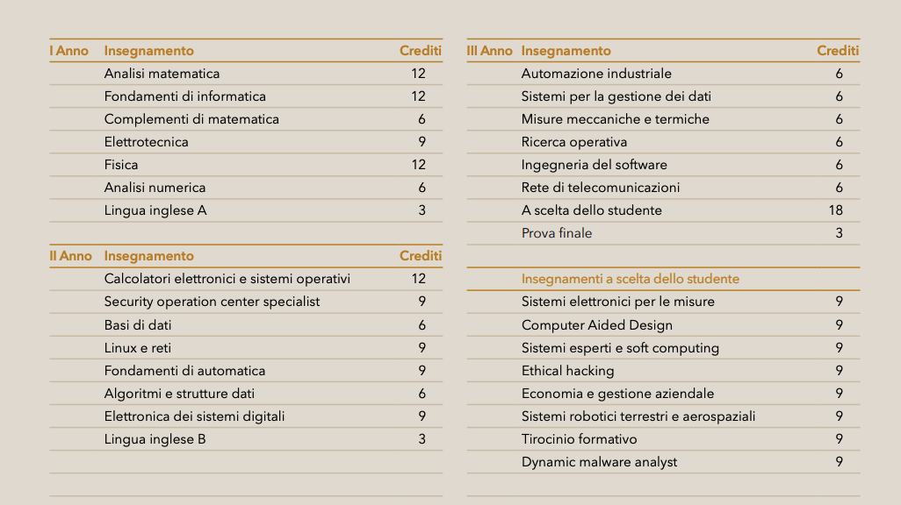The height and width of the screenshot is (505, 901).
Task: Select Sistemi robotici terrestri e aerospaziali
Action: coord(638,416)
